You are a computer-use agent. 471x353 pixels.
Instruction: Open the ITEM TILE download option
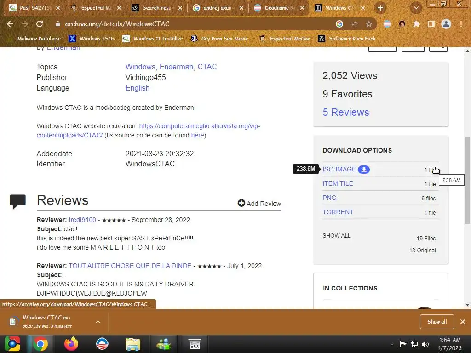coord(338,183)
